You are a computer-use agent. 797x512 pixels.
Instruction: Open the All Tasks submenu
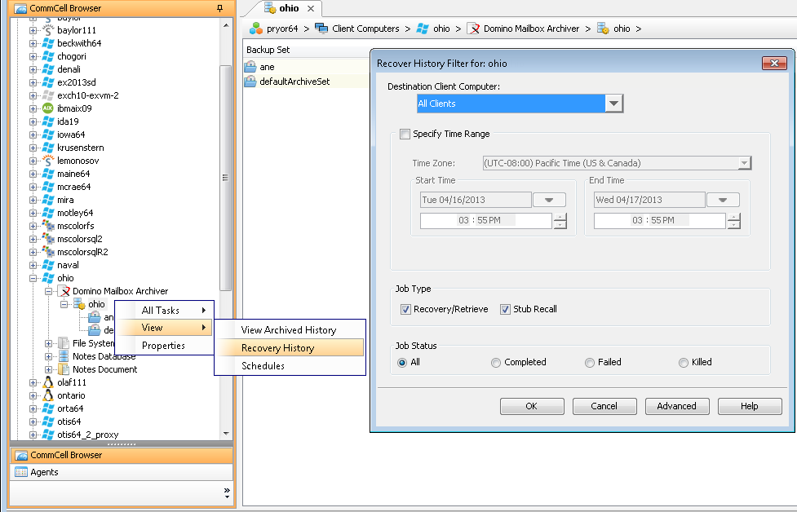(165, 311)
